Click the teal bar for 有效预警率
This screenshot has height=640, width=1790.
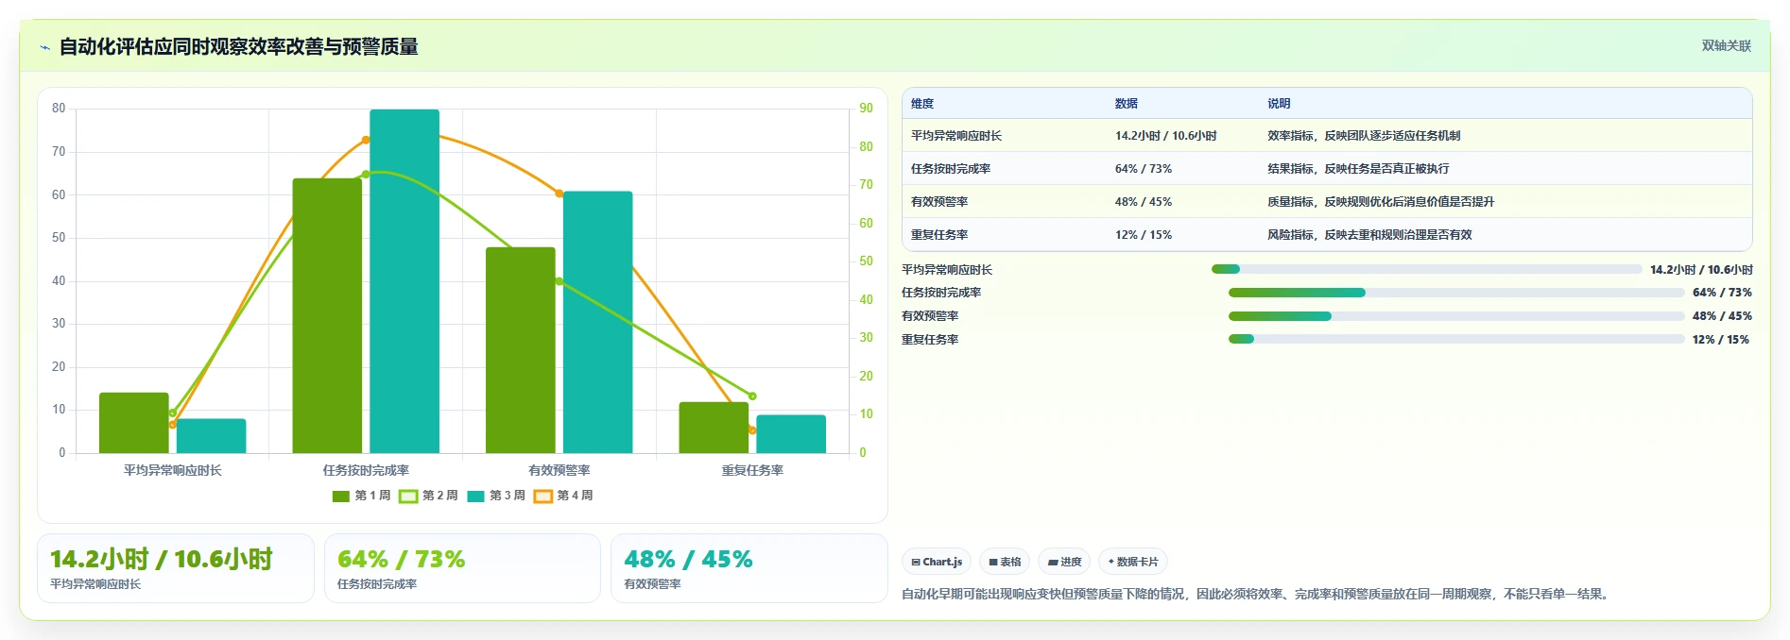click(x=598, y=322)
